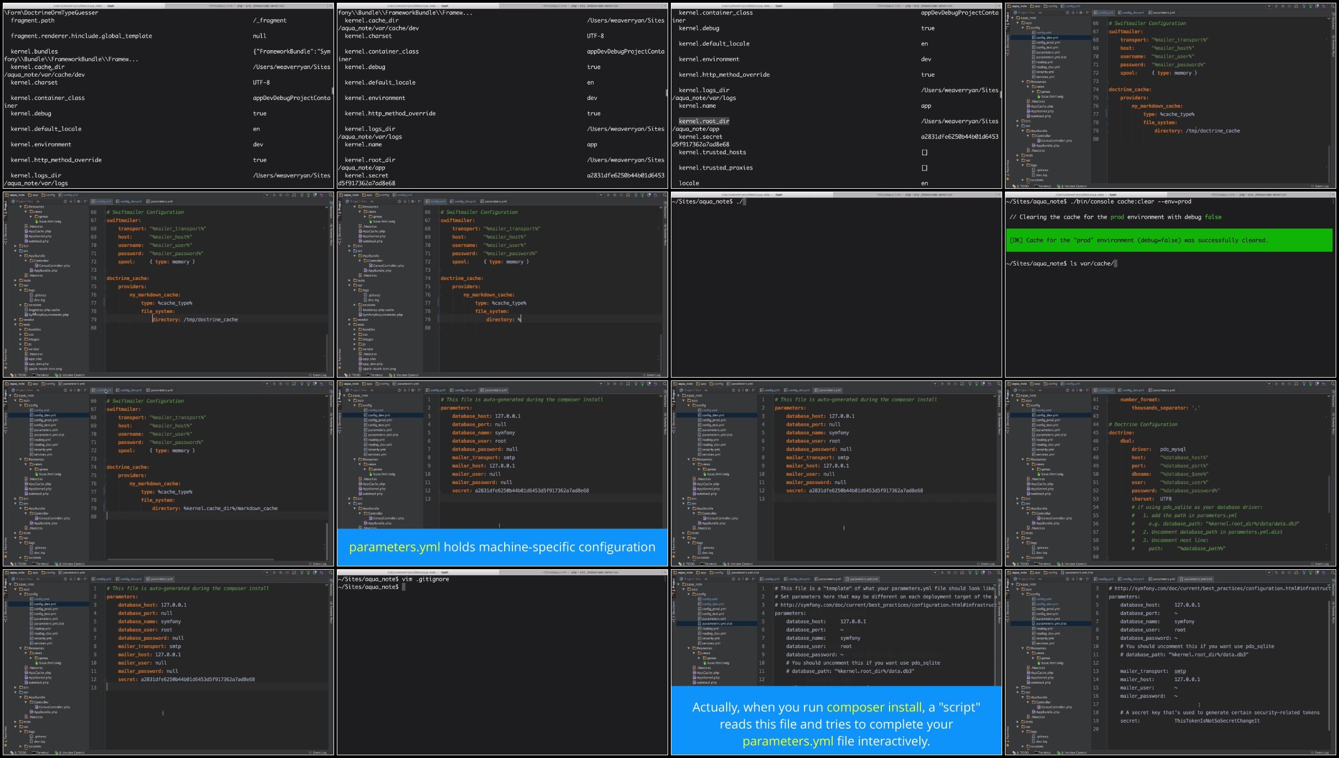Click config breadcrumb in markdown_cache frame
The image size is (1339, 758).
point(48,384)
